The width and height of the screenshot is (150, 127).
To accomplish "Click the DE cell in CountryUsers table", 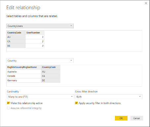I will click(16, 46).
